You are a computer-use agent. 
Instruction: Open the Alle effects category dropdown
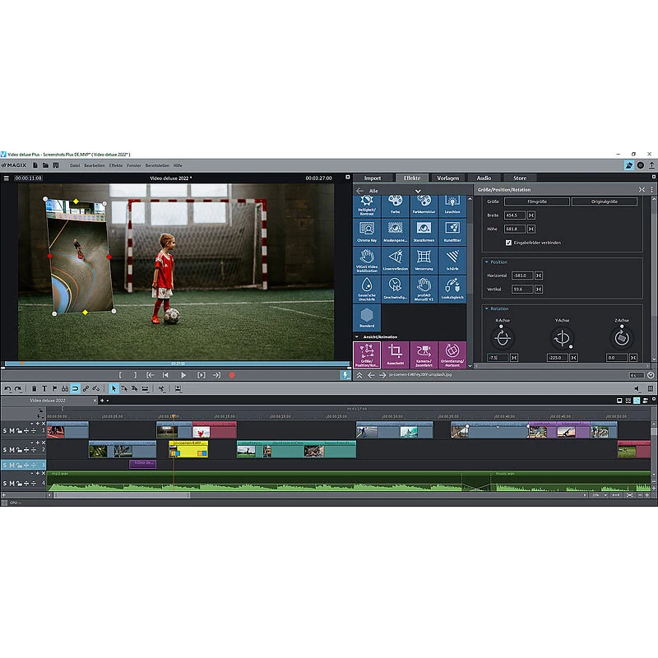pos(418,191)
